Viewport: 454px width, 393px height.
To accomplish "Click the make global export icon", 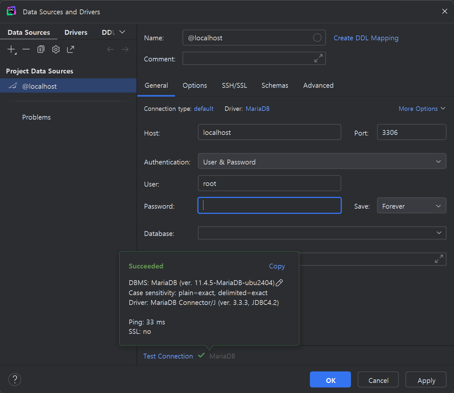I will click(x=71, y=49).
